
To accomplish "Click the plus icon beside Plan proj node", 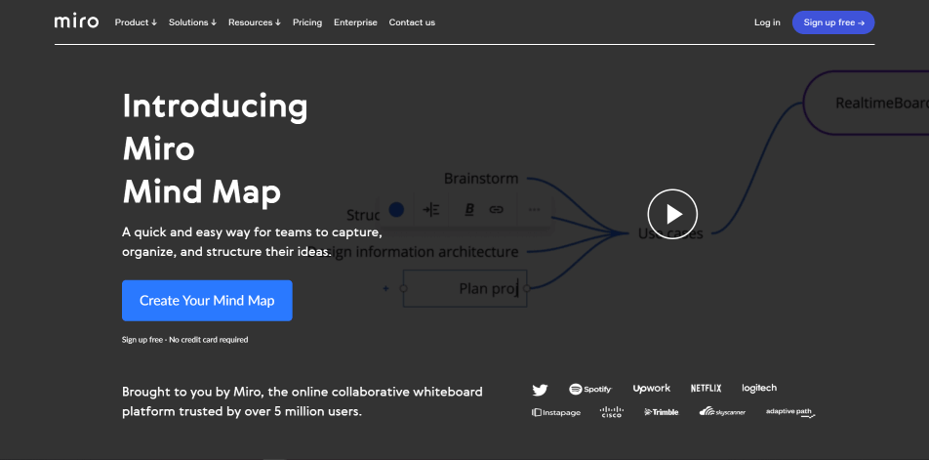I will pos(385,289).
